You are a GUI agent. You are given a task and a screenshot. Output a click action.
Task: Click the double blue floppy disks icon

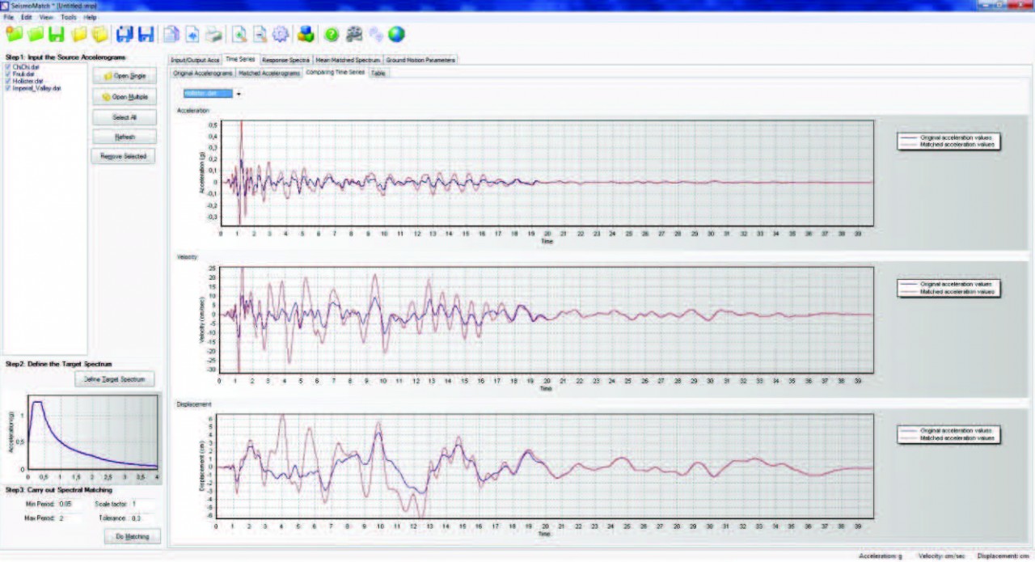[x=125, y=35]
